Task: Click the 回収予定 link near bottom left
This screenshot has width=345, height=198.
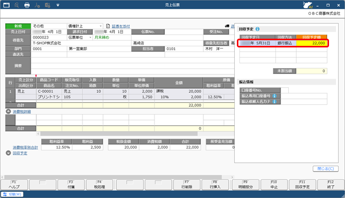Action: click(20, 153)
